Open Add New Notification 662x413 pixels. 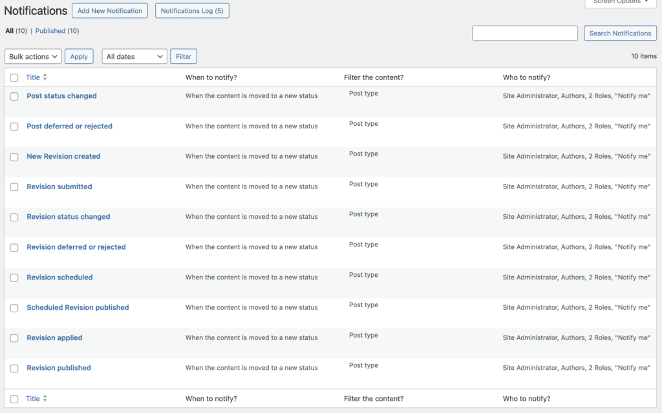109,10
